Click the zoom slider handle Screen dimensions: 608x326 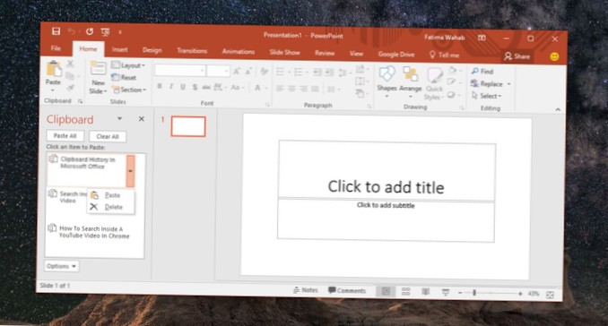click(x=474, y=293)
